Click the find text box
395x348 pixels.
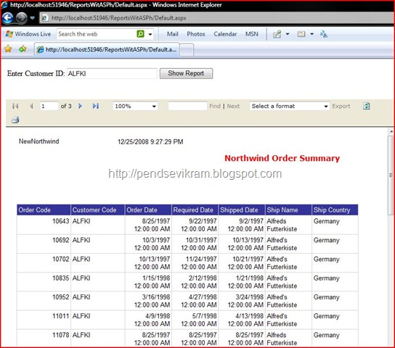(x=187, y=106)
